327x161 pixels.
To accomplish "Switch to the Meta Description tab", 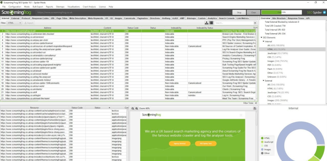I will coord(78,18).
